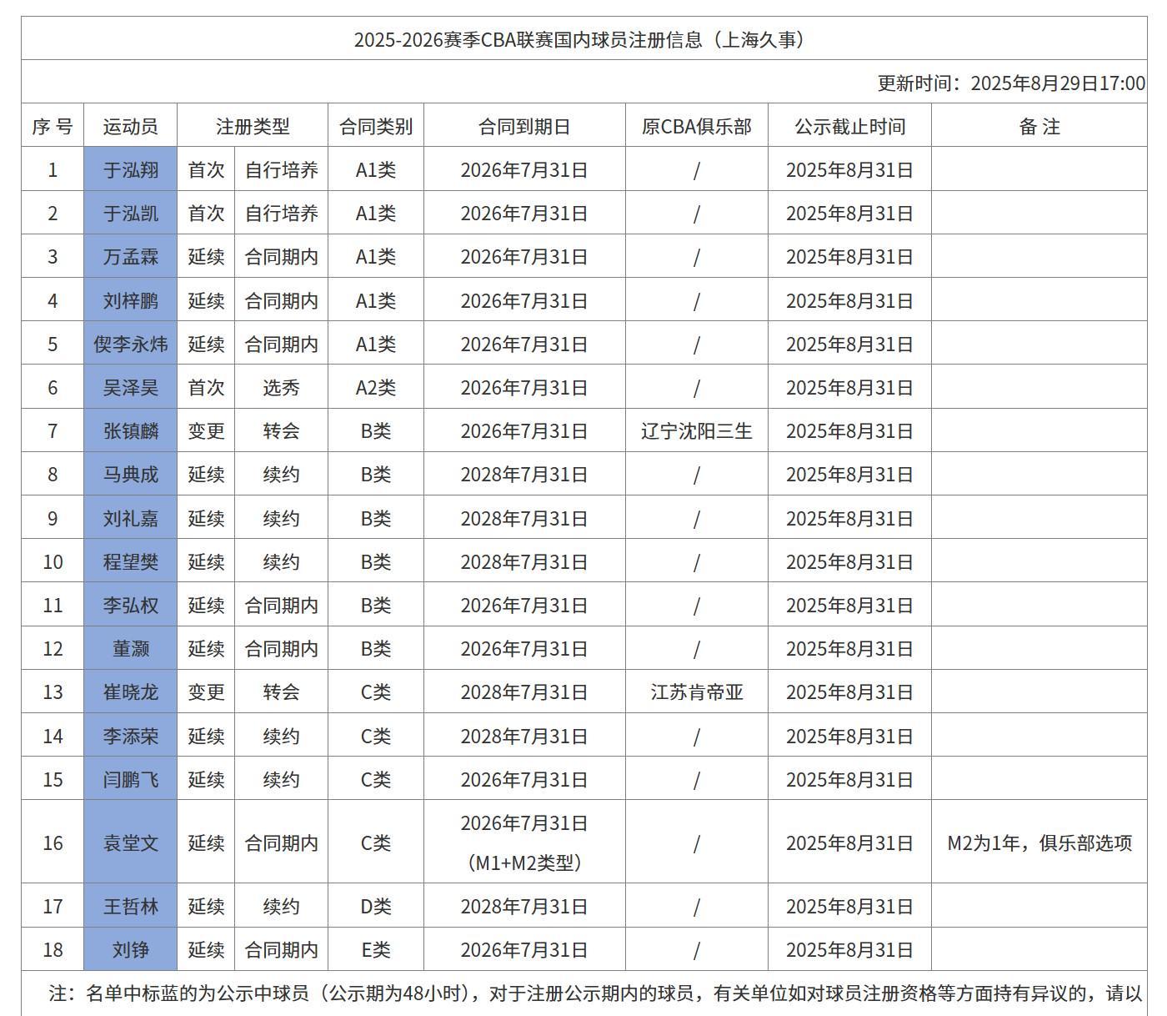Click the 合同类别 column header
This screenshot has width=1167, height=1016.
coord(377,125)
